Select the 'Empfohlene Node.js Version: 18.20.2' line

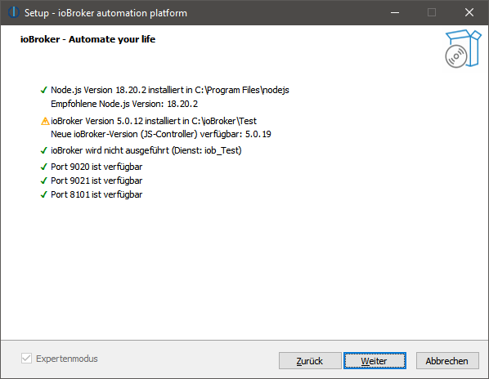point(124,104)
